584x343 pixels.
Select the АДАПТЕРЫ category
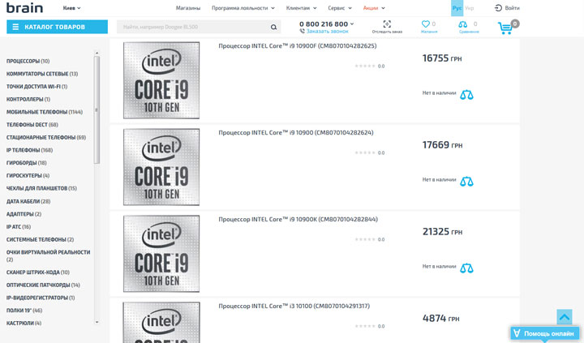click(24, 214)
